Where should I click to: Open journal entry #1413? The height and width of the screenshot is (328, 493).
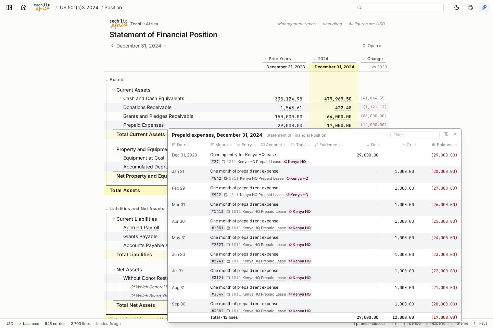[217, 211]
